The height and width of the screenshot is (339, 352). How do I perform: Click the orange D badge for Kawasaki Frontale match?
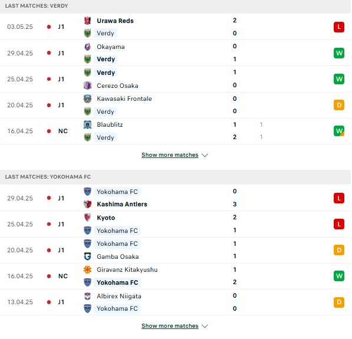339,105
